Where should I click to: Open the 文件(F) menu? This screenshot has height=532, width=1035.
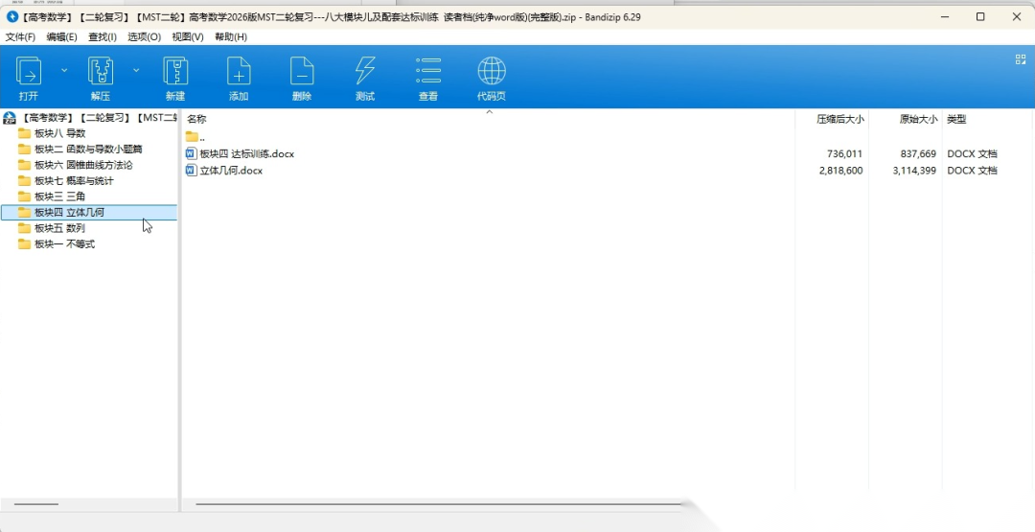(20, 36)
